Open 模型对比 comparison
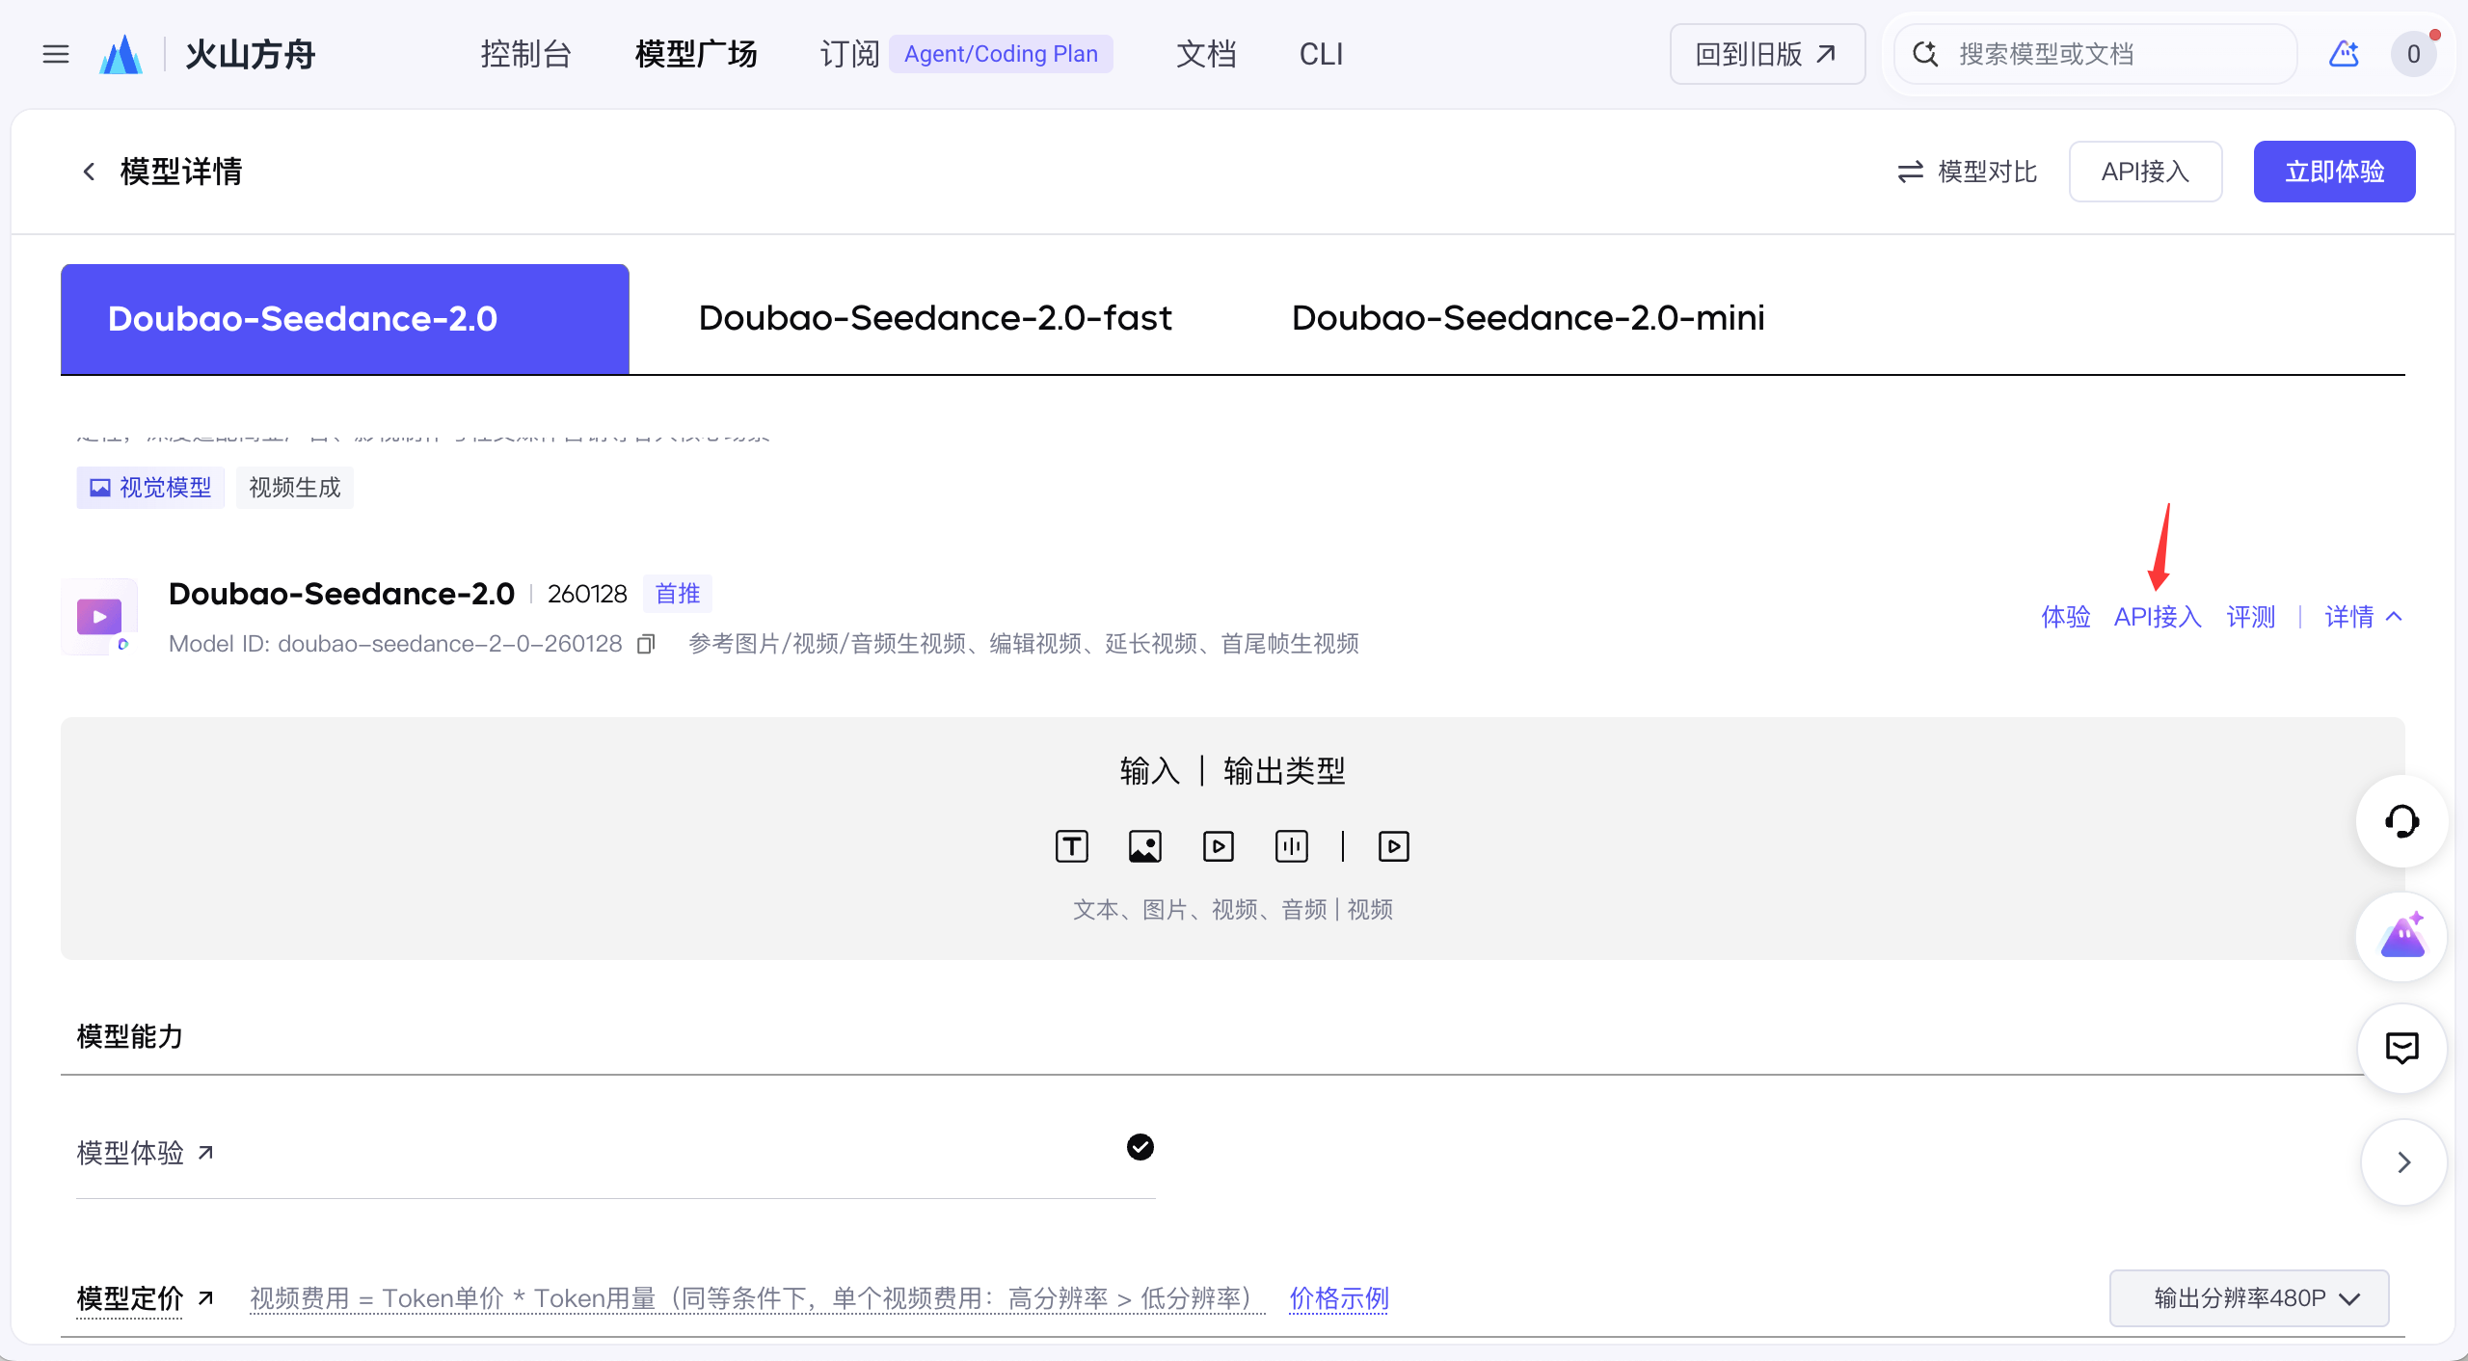The width and height of the screenshot is (2468, 1361). coord(1967,172)
